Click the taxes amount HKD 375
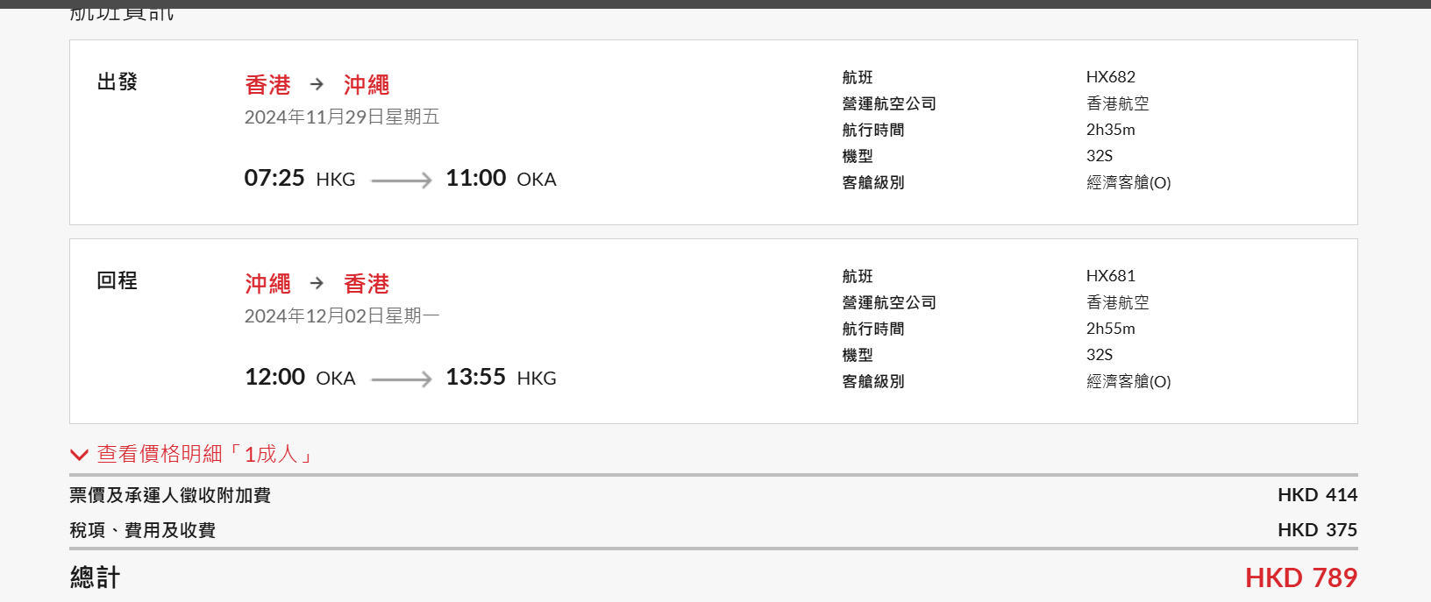The image size is (1431, 602). point(1317,530)
